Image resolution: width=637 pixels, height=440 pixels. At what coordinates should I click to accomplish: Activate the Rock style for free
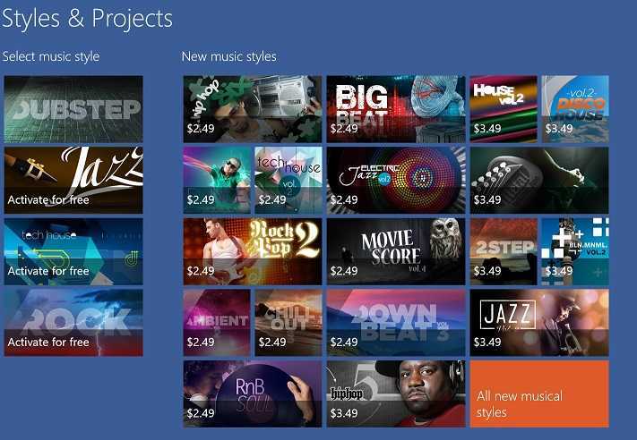pos(73,322)
